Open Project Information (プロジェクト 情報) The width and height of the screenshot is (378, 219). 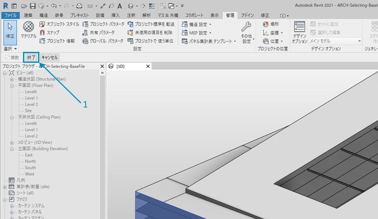click(x=57, y=41)
